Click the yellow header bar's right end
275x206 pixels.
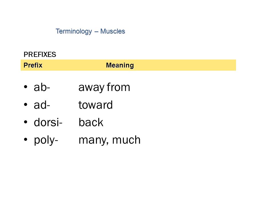231,65
